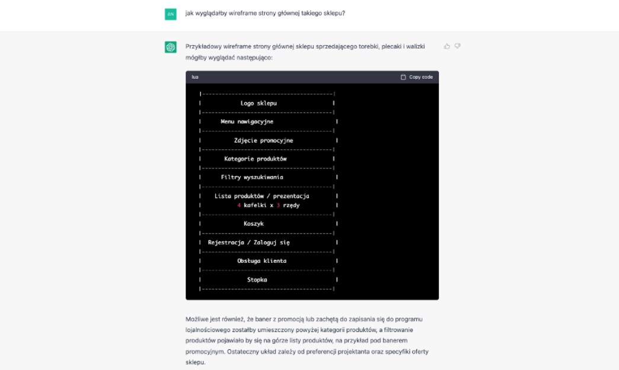Click the '4 kafelki x 3 rzędy' line
The image size is (619, 370).
coord(268,205)
